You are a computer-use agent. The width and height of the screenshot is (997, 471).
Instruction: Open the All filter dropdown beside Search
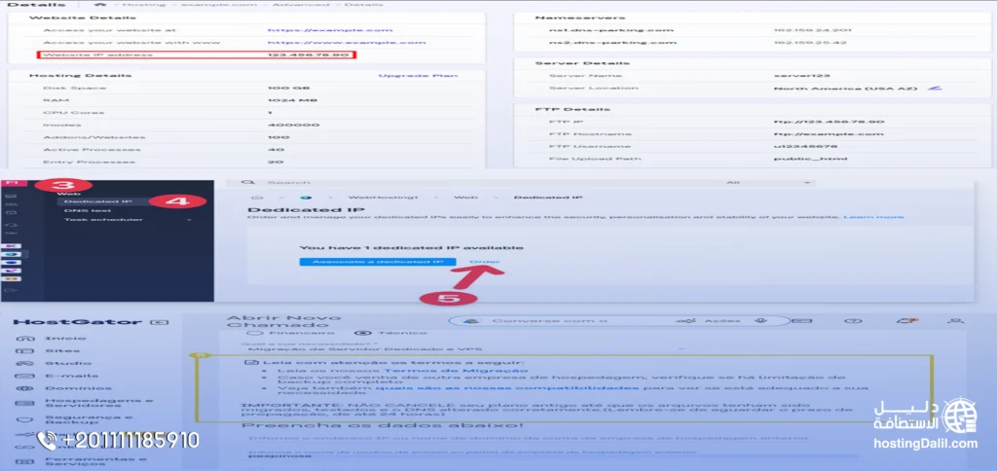click(769, 182)
